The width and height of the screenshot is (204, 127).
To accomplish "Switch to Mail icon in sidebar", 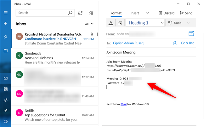I will pos(6,78).
